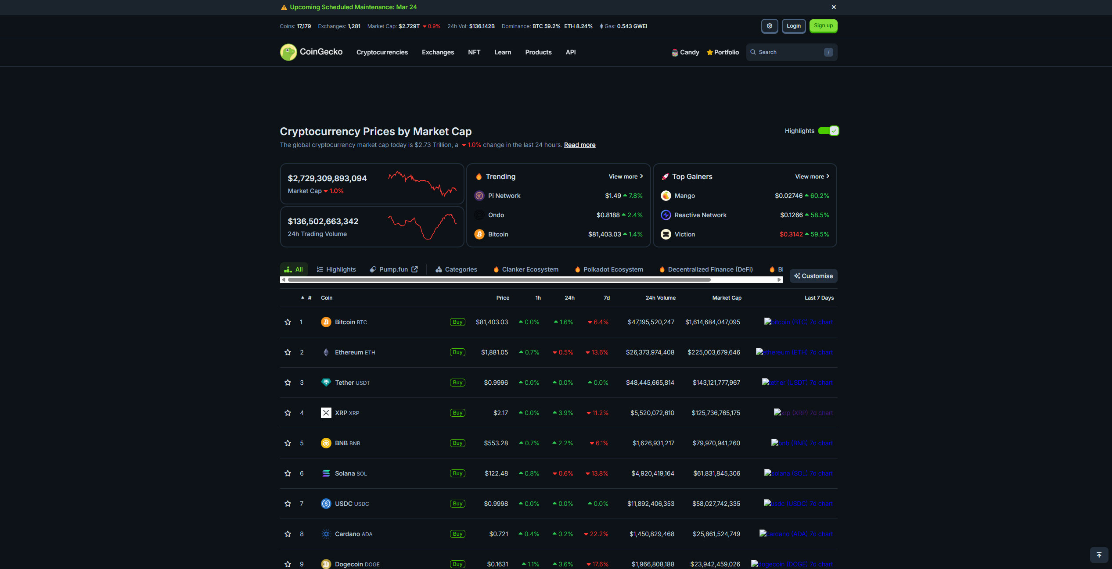1112x569 pixels.
Task: Click the Gas ethereum icon
Action: [x=601, y=26]
